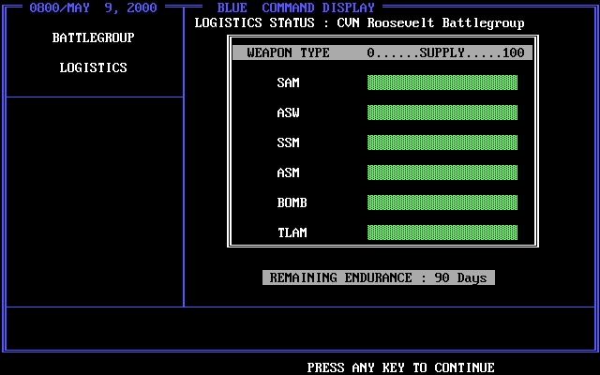600x375 pixels.
Task: Click the SSM supply bar
Action: 442,142
